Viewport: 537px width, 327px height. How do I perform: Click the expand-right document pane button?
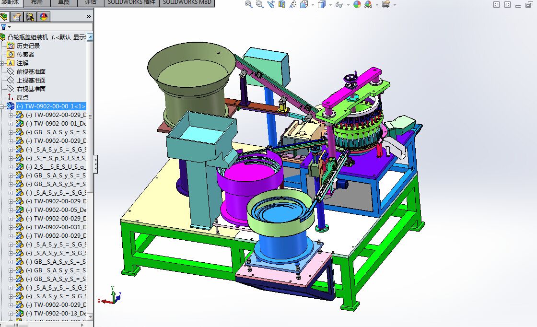pyautogui.click(x=508, y=4)
